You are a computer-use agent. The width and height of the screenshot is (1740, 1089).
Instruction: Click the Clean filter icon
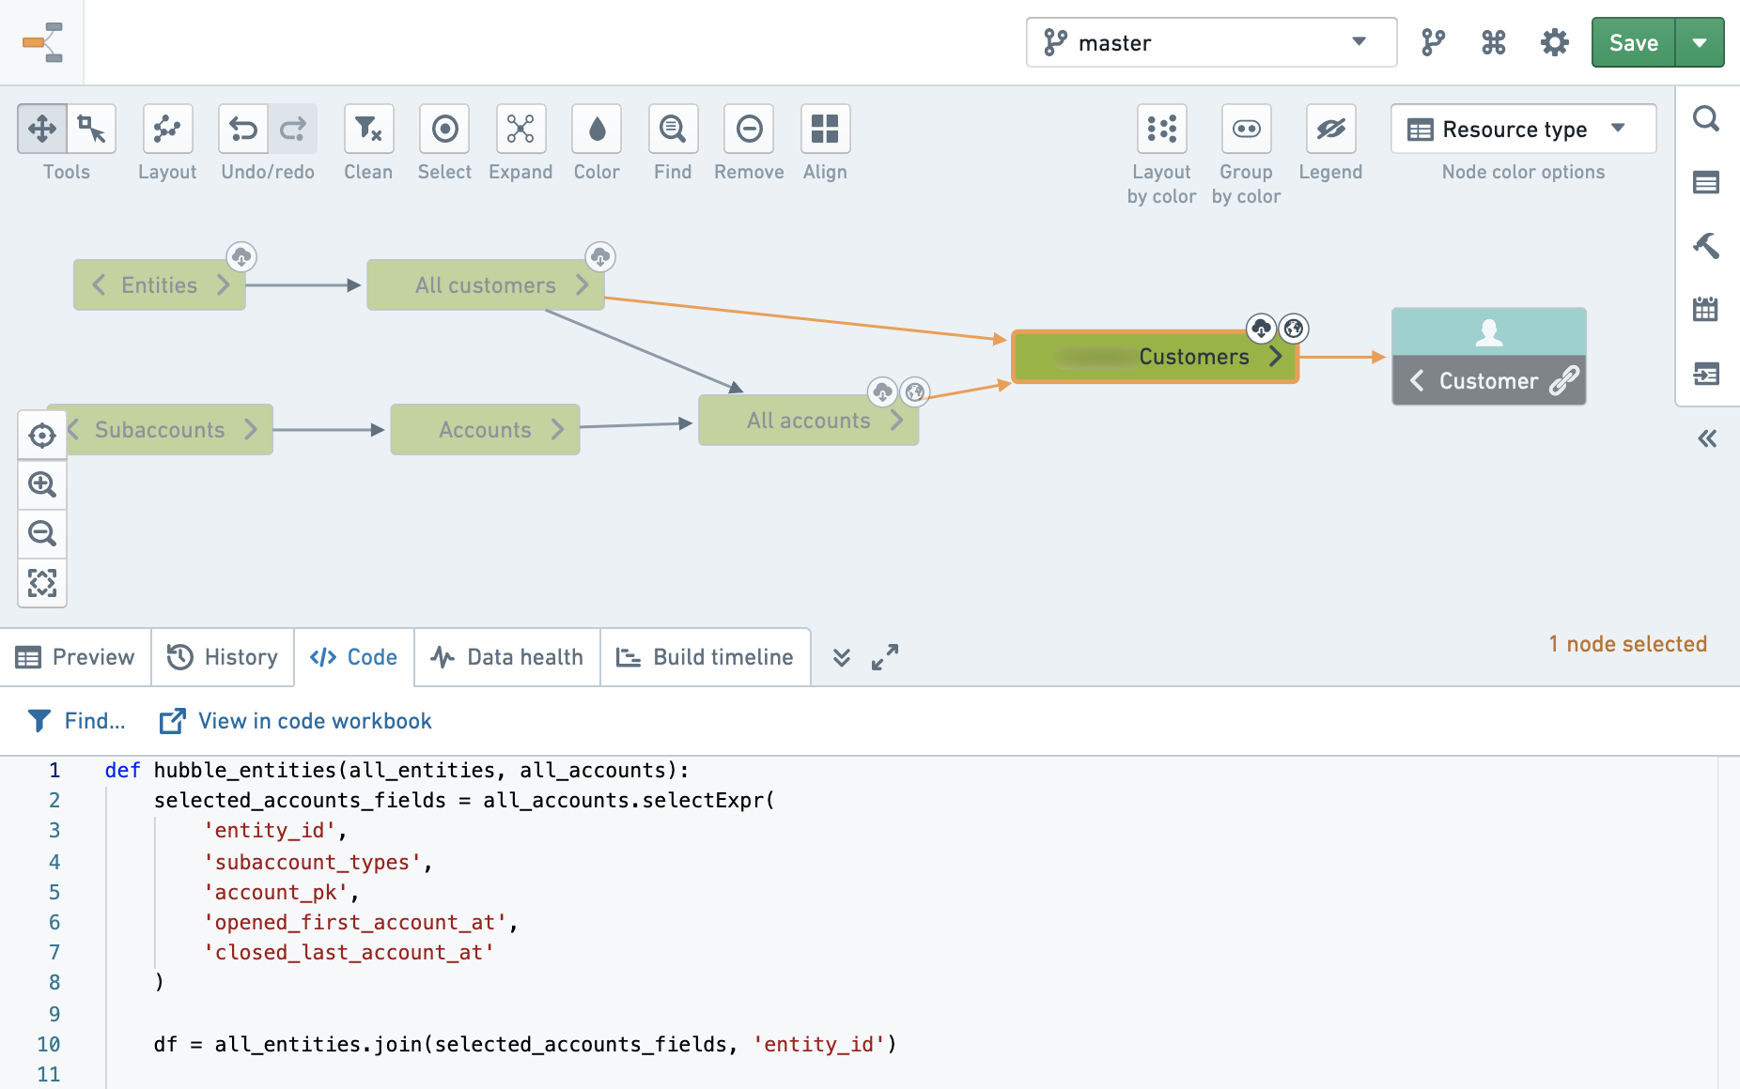368,129
